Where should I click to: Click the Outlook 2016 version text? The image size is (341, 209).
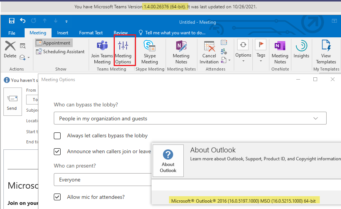(243, 201)
